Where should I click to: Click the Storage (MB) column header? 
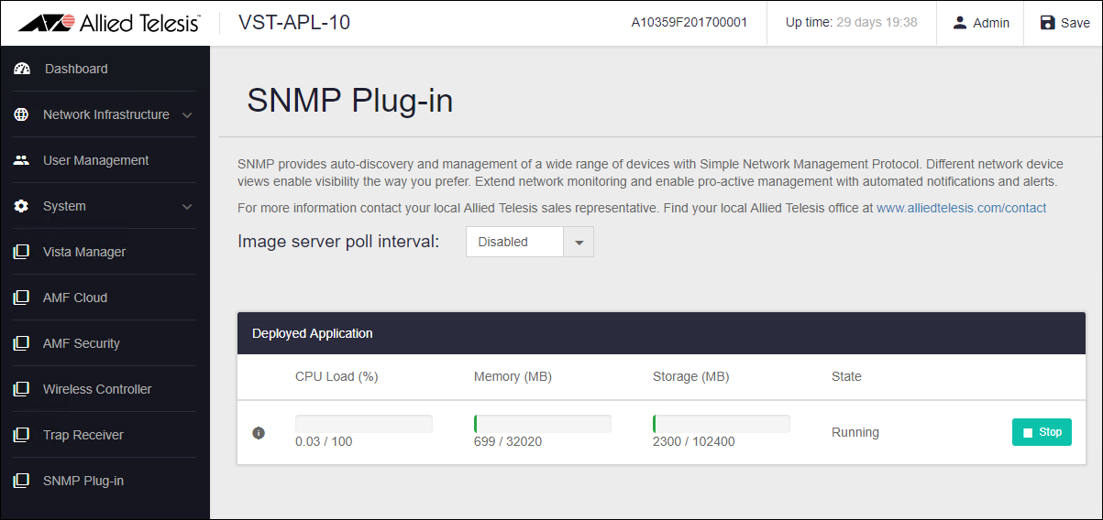[690, 376]
